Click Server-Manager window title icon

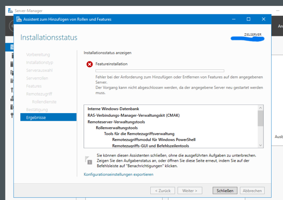click(10, 11)
